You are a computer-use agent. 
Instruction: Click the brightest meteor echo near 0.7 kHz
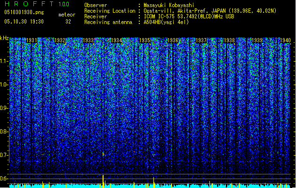point(104,155)
